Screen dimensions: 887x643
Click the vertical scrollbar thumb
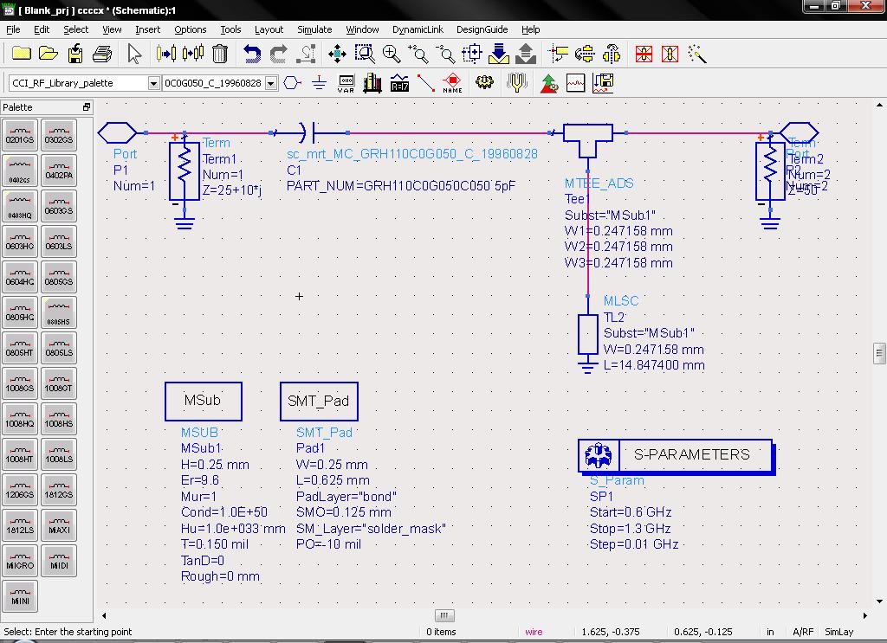point(879,353)
